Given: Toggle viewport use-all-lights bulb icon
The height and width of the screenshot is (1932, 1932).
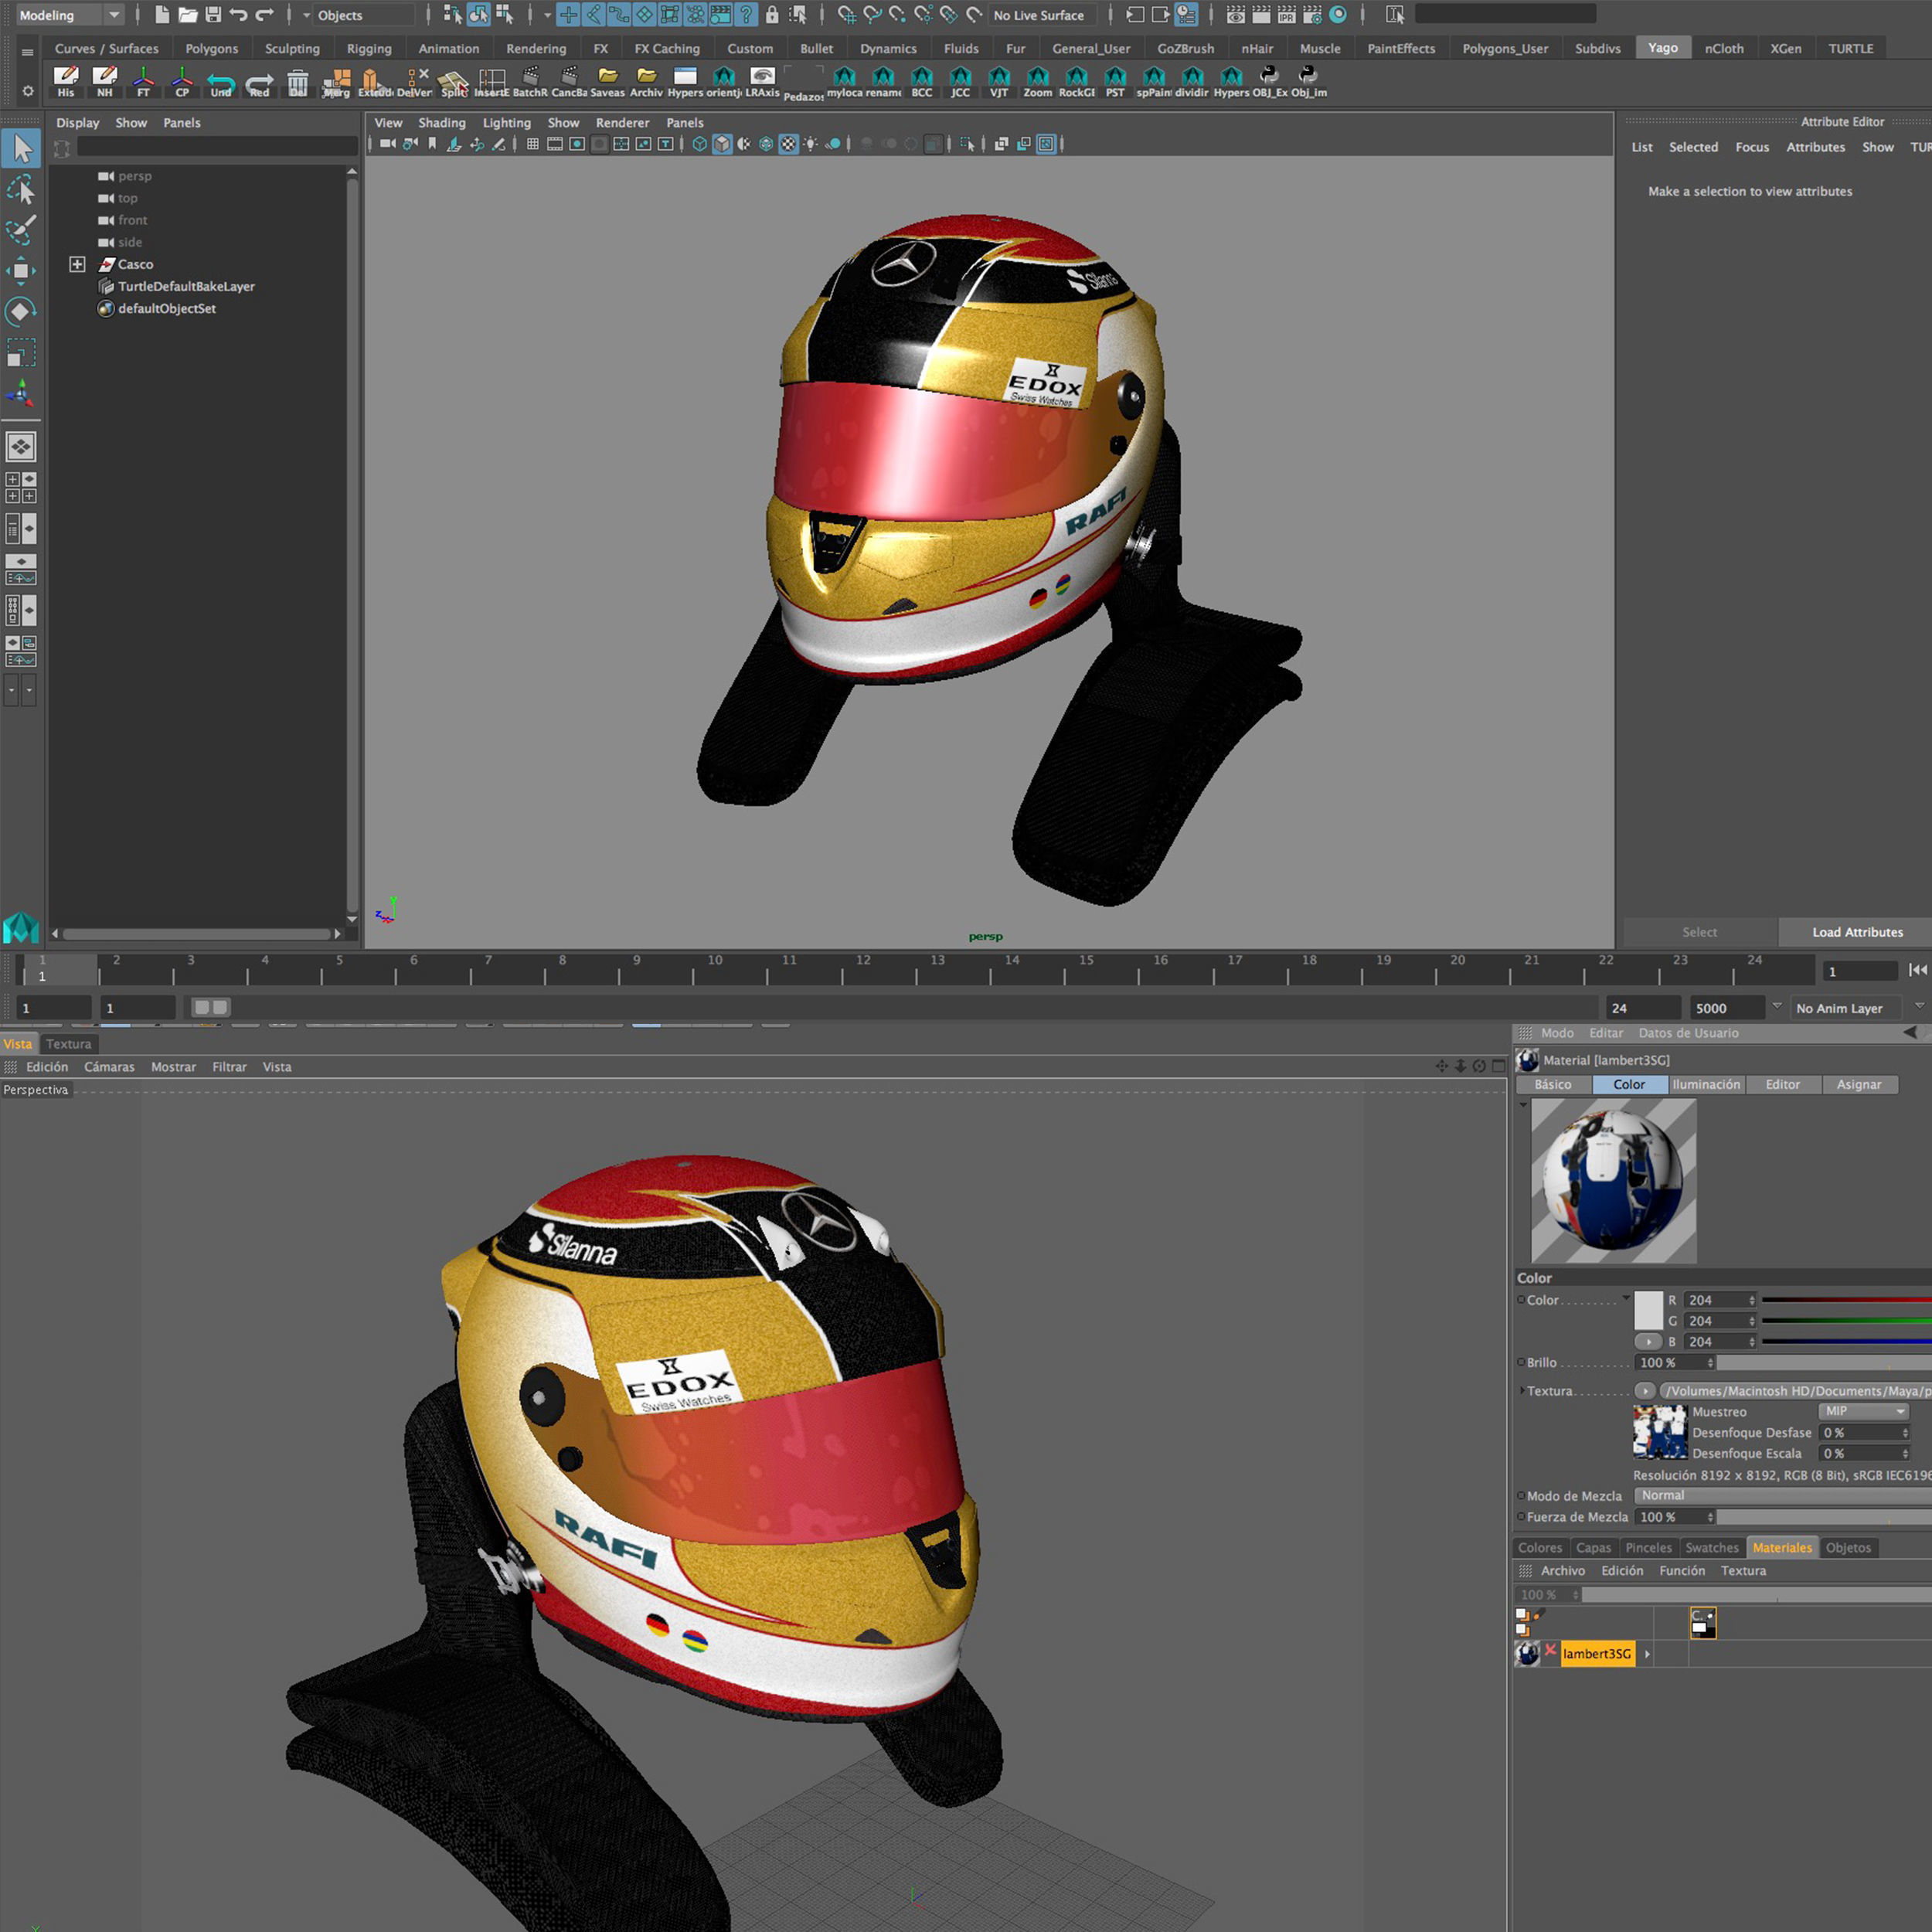Looking at the screenshot, I should point(811,144).
